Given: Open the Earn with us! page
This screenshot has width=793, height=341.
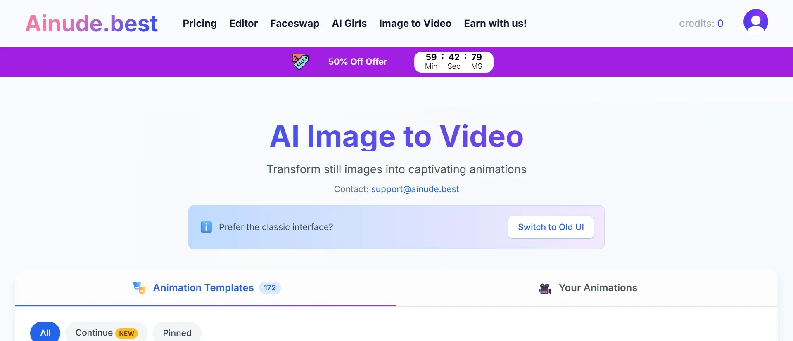Looking at the screenshot, I should (x=495, y=24).
